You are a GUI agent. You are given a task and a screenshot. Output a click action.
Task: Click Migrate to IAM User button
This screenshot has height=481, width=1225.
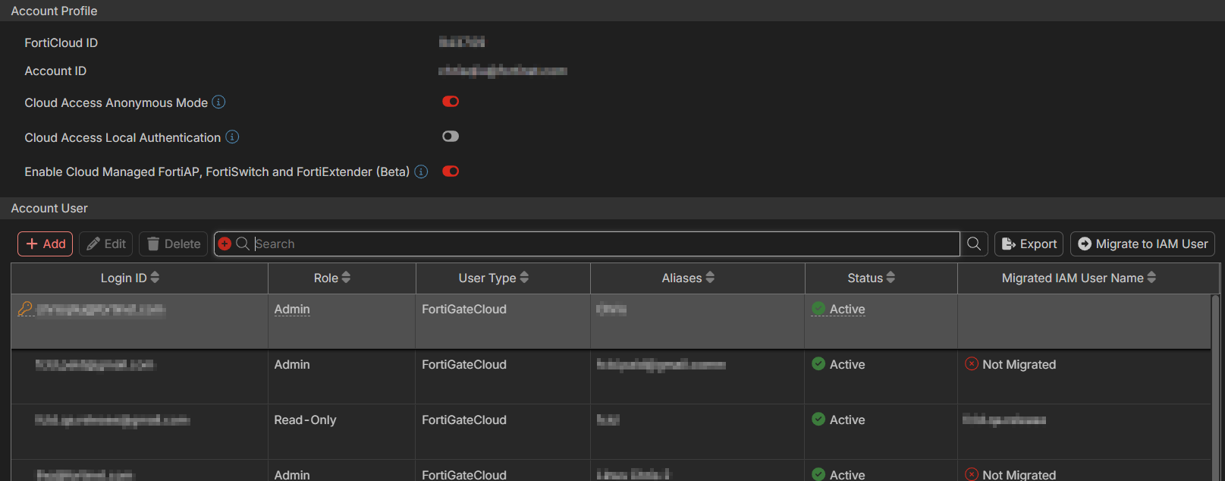(1142, 244)
